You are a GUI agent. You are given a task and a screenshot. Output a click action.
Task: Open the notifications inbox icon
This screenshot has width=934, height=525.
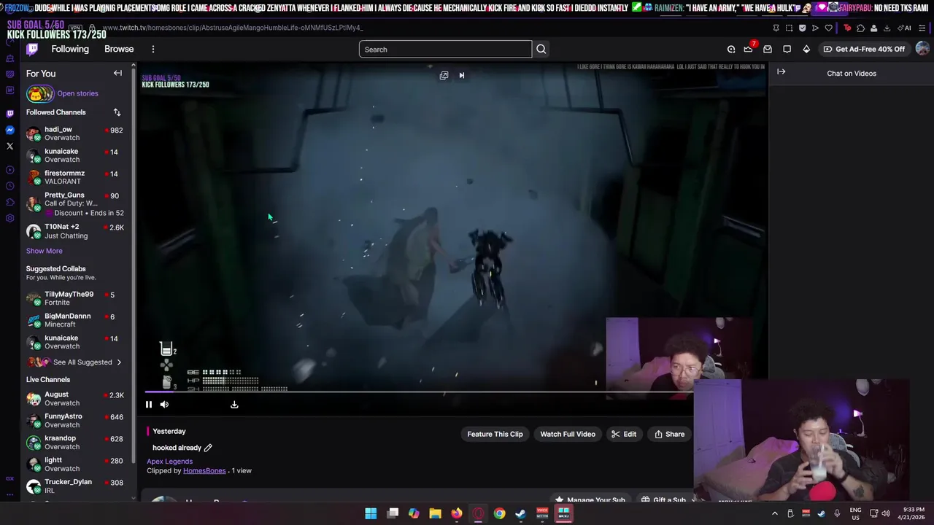(x=768, y=49)
